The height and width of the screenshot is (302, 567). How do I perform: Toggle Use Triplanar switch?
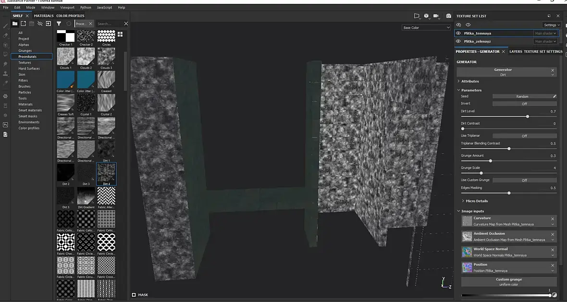pos(524,136)
